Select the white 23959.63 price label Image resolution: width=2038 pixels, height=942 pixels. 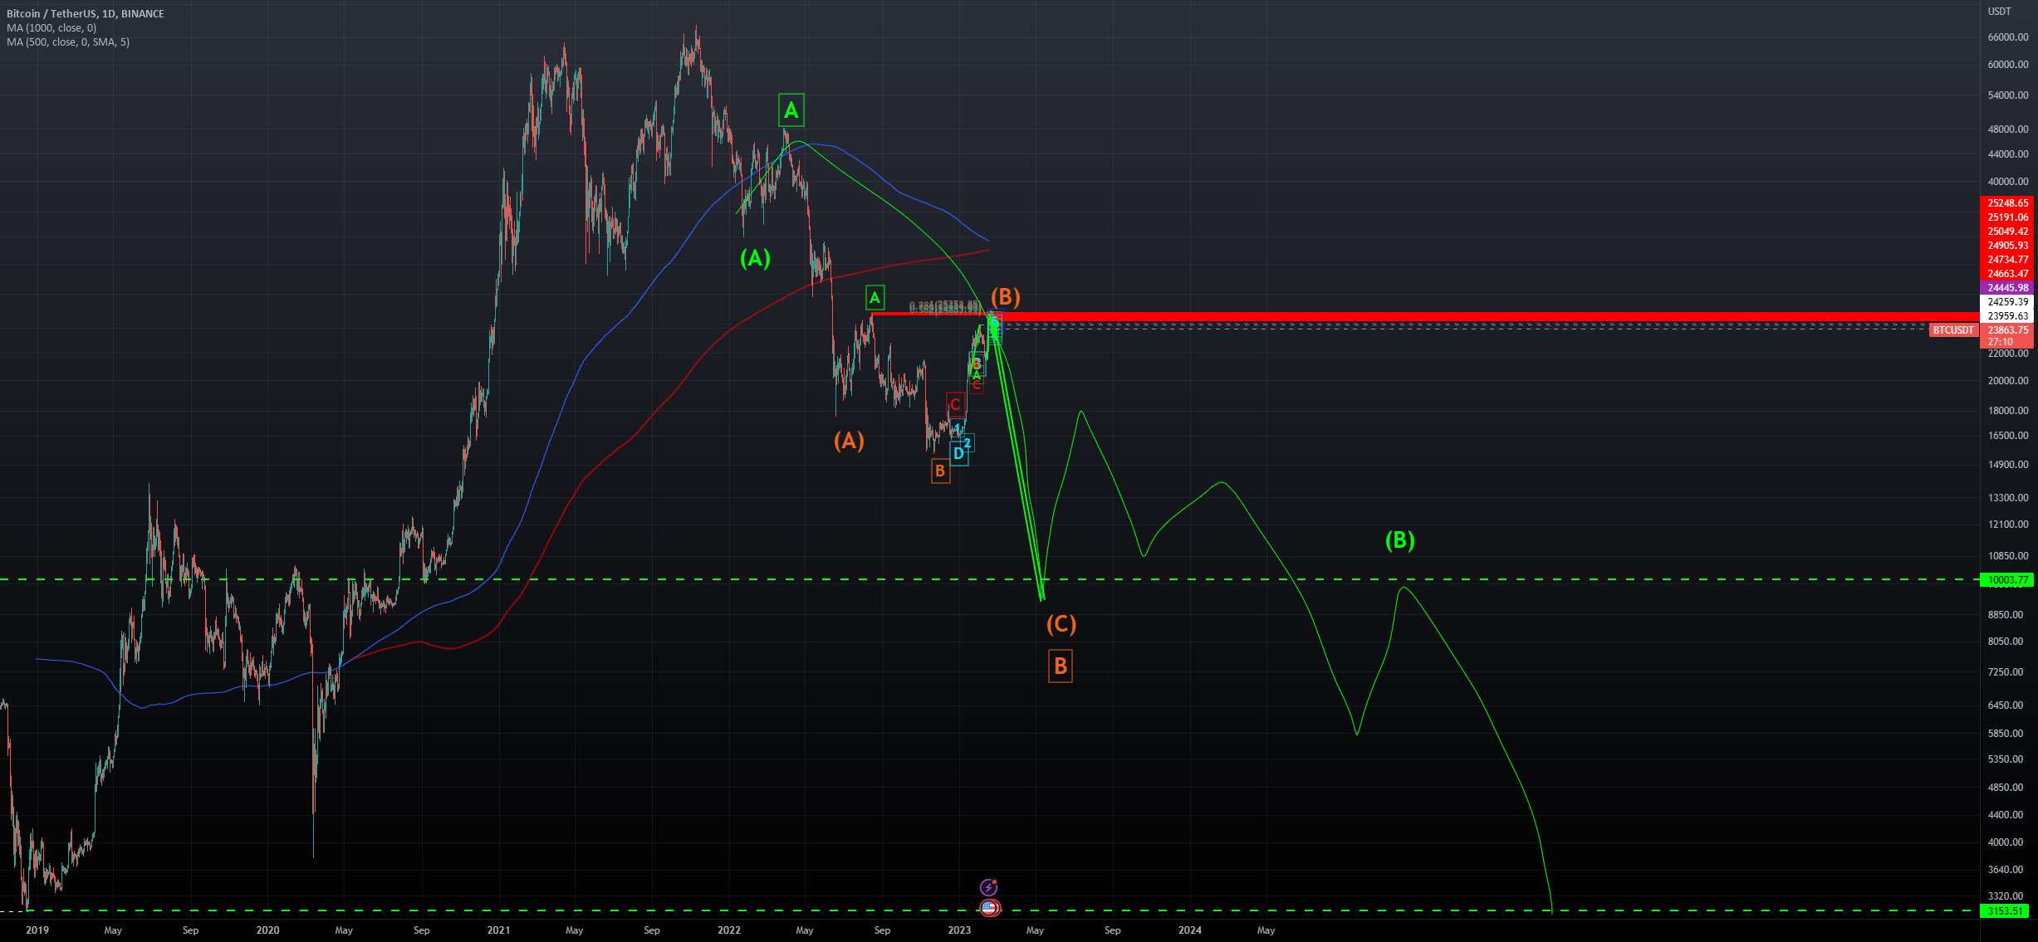click(2007, 316)
